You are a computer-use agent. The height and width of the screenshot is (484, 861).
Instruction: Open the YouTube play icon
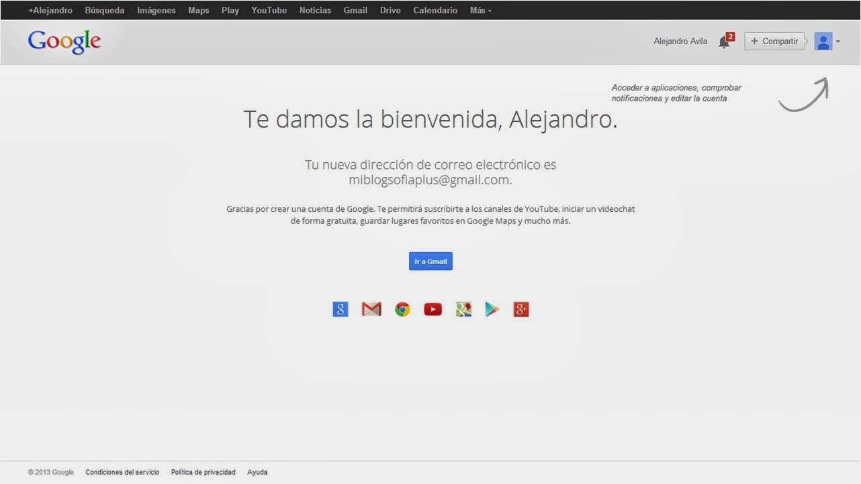click(x=433, y=309)
